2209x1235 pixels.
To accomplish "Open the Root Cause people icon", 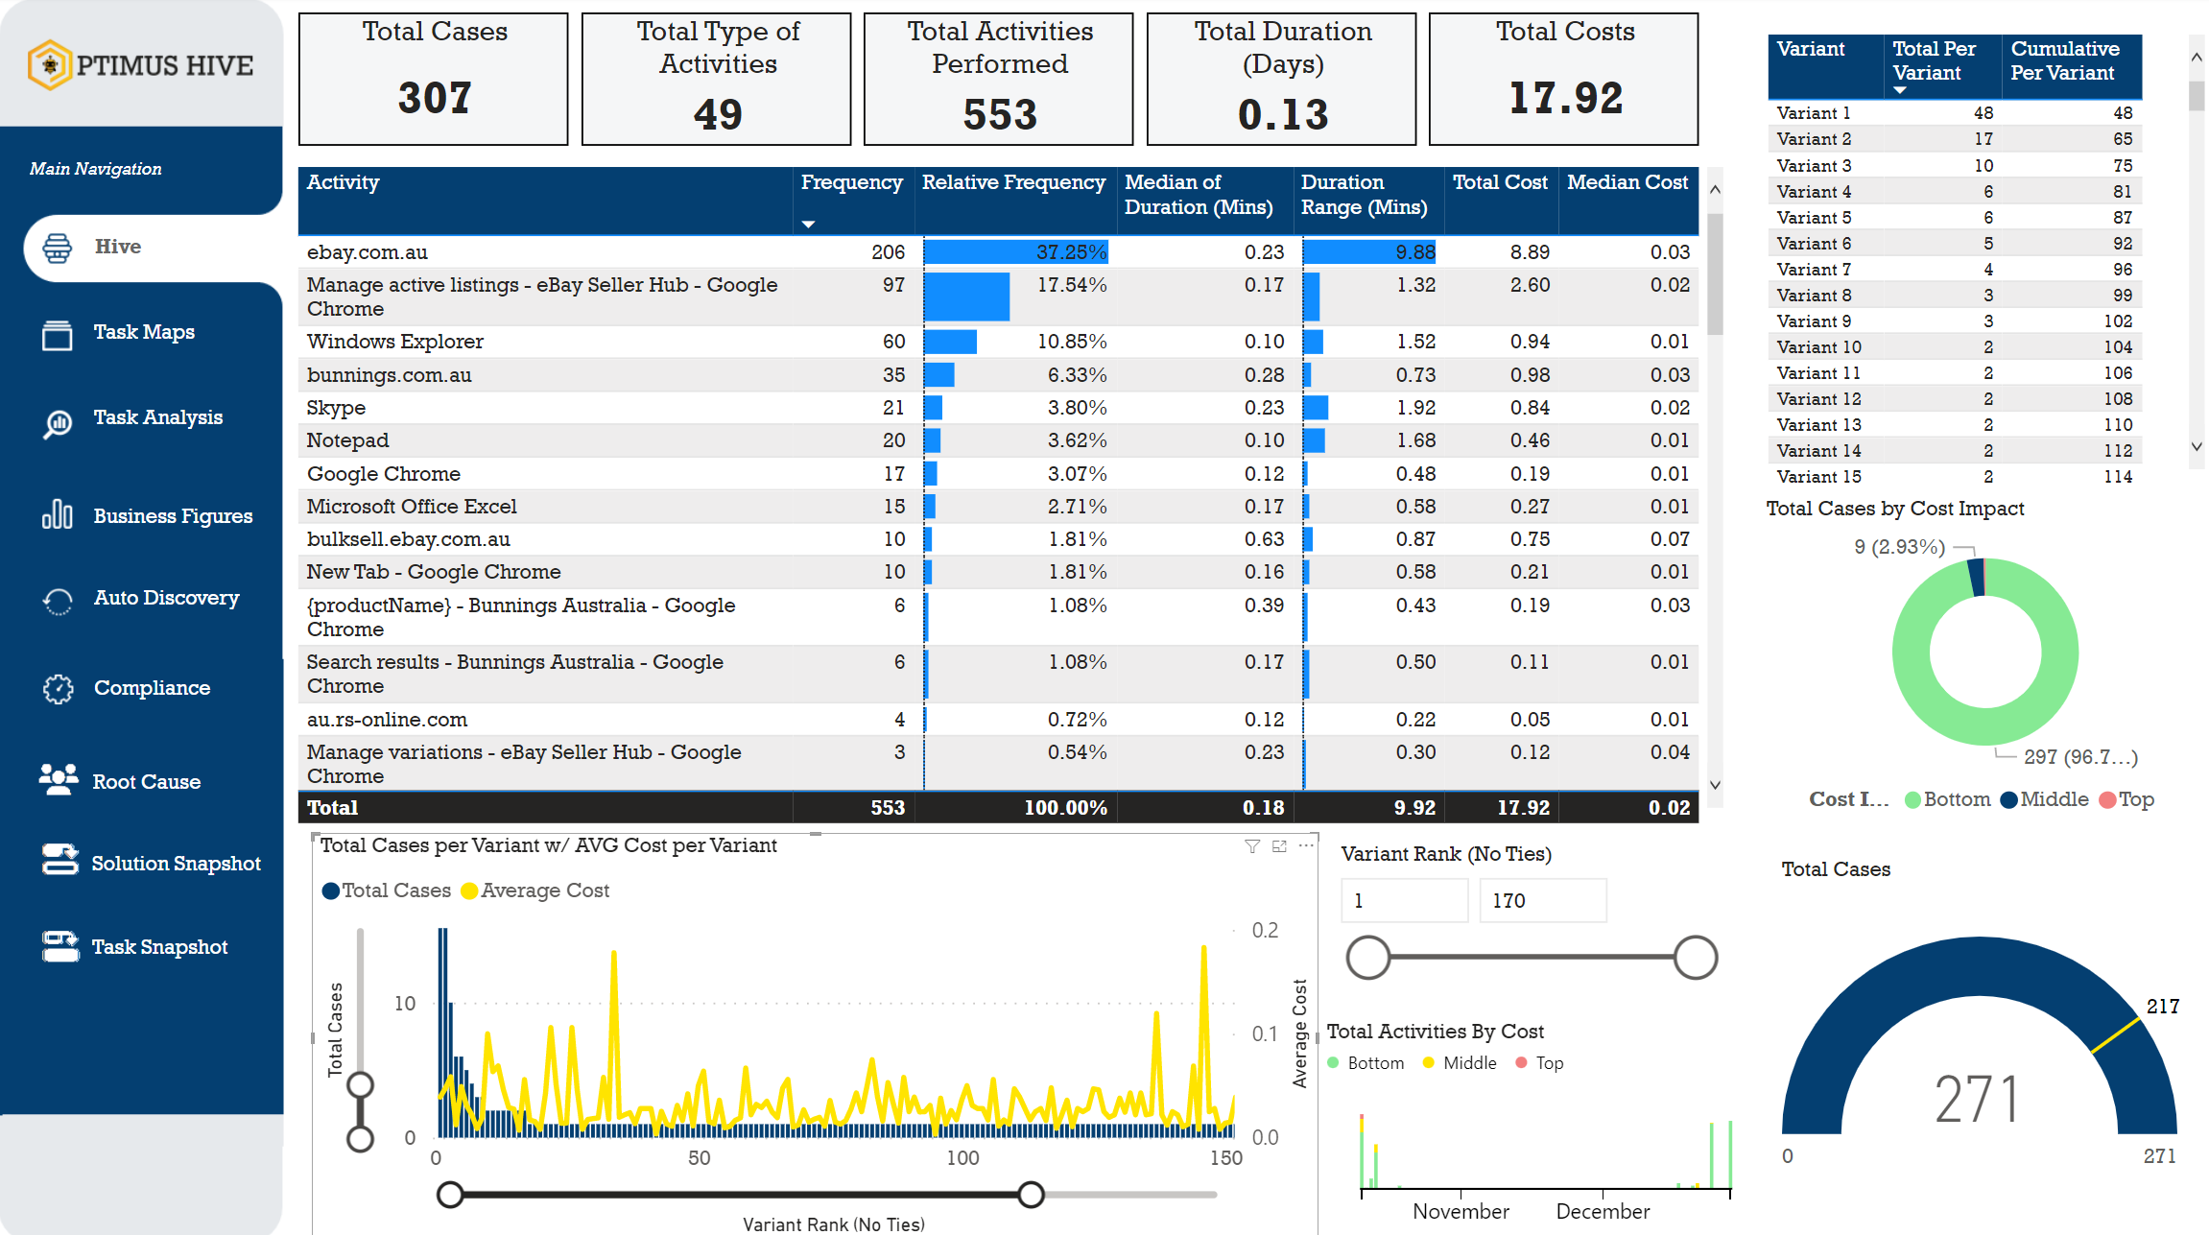I will [x=59, y=779].
